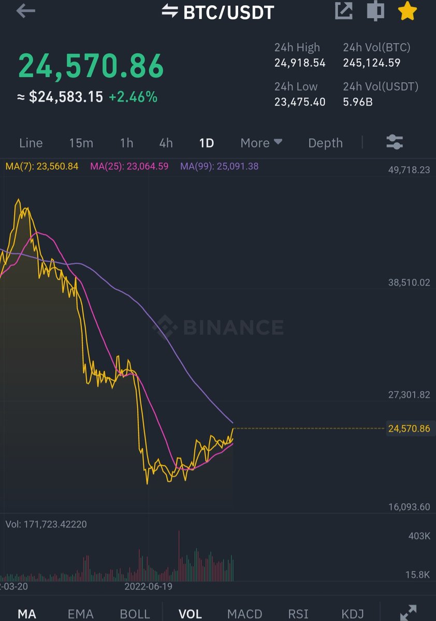Toggle the favorite star for BTC/USDT

[x=408, y=11]
